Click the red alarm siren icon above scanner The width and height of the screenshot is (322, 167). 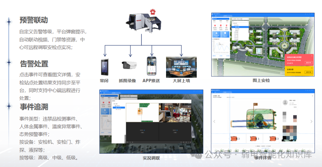(x=153, y=12)
